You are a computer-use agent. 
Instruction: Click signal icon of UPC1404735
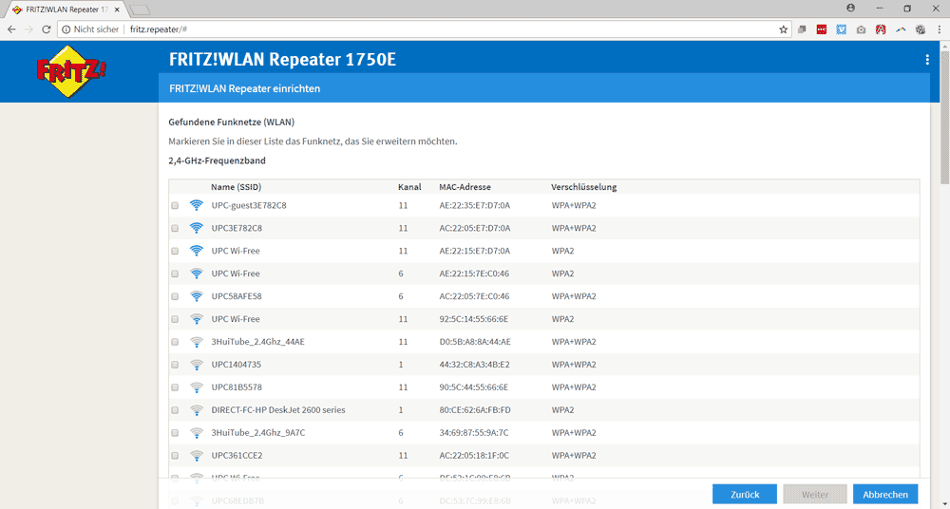pyautogui.click(x=196, y=364)
